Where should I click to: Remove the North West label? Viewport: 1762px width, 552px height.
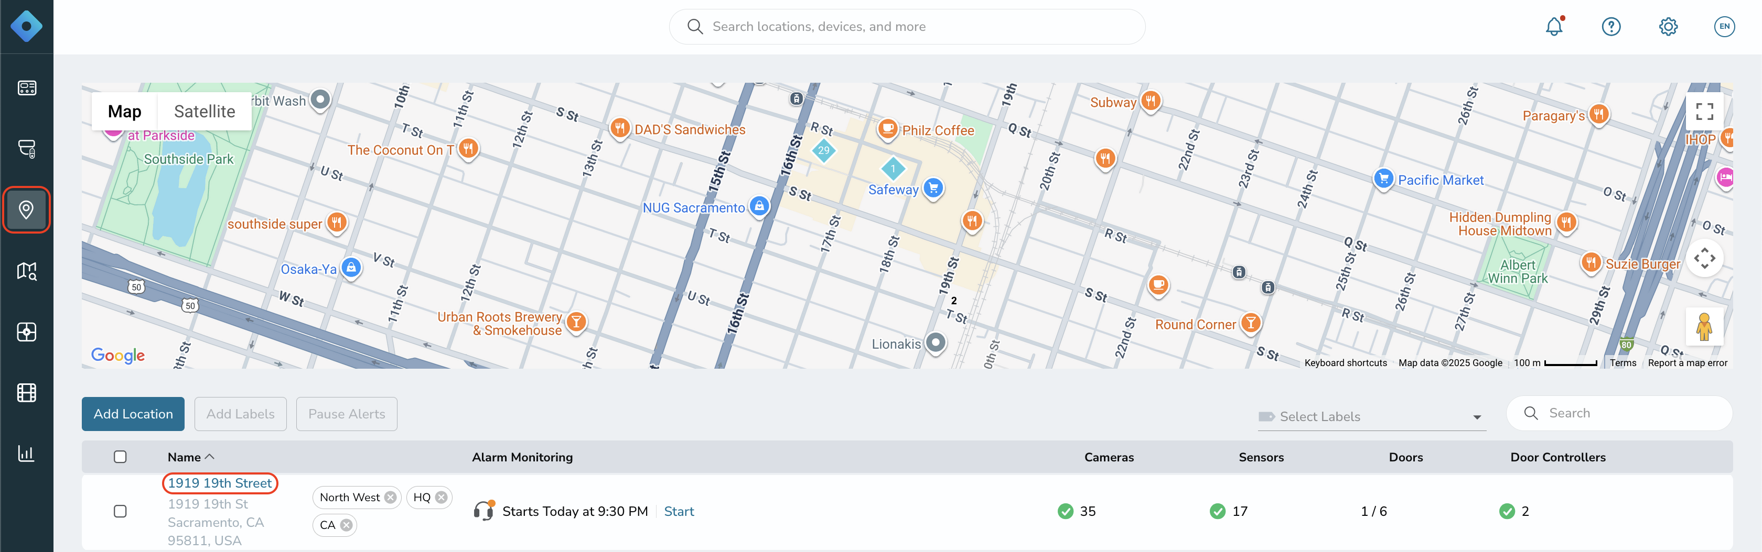390,498
